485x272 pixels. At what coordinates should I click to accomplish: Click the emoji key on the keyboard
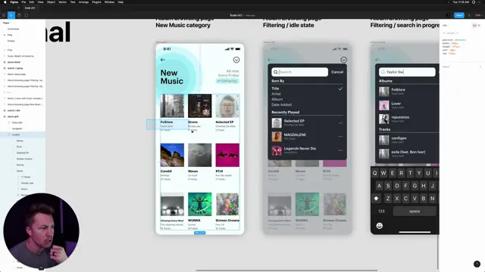click(x=379, y=226)
